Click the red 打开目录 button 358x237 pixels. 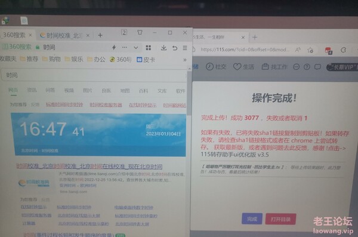(x=280, y=219)
